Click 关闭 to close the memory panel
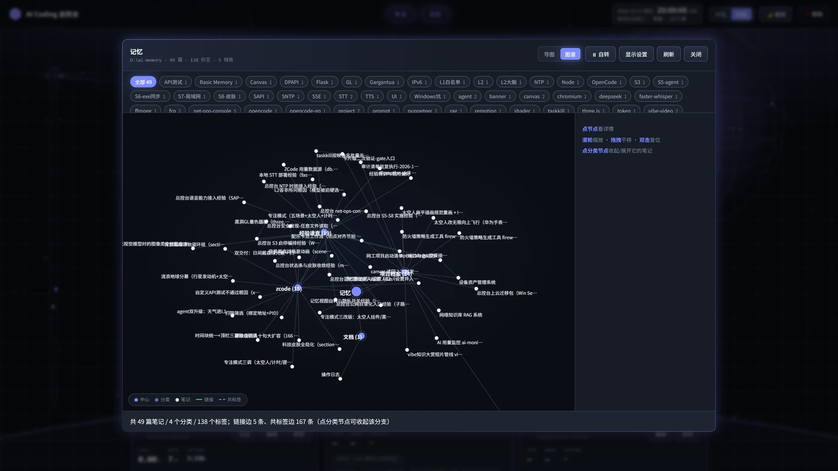The height and width of the screenshot is (471, 838). 696,55
